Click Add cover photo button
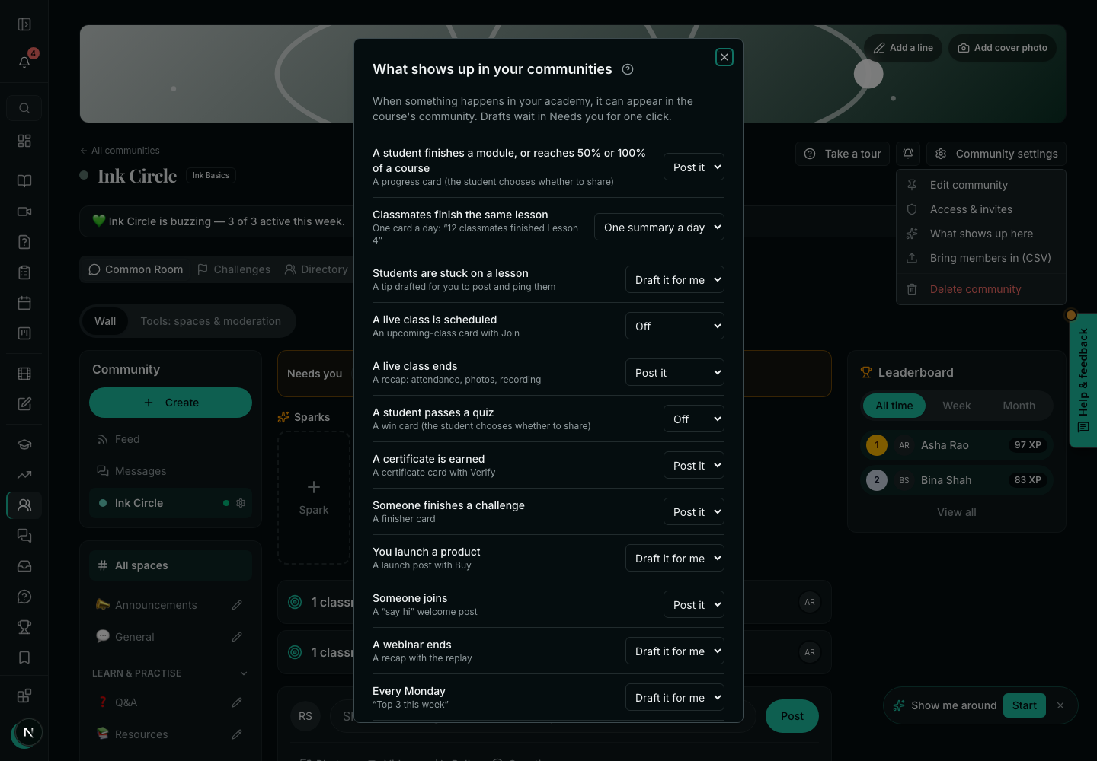The height and width of the screenshot is (761, 1097). point(1003,48)
